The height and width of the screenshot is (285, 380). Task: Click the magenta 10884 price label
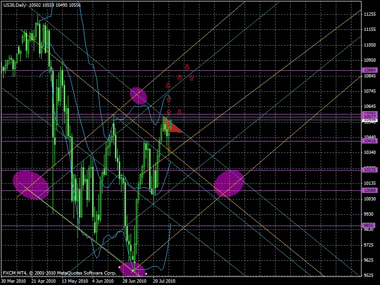tap(370, 70)
